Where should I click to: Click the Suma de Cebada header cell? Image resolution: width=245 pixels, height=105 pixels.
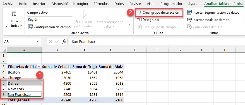click(x=57, y=67)
